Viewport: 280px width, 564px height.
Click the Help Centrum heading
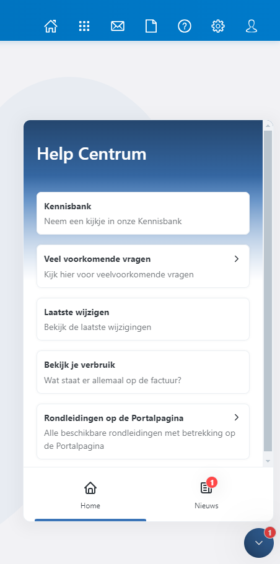pyautogui.click(x=92, y=154)
